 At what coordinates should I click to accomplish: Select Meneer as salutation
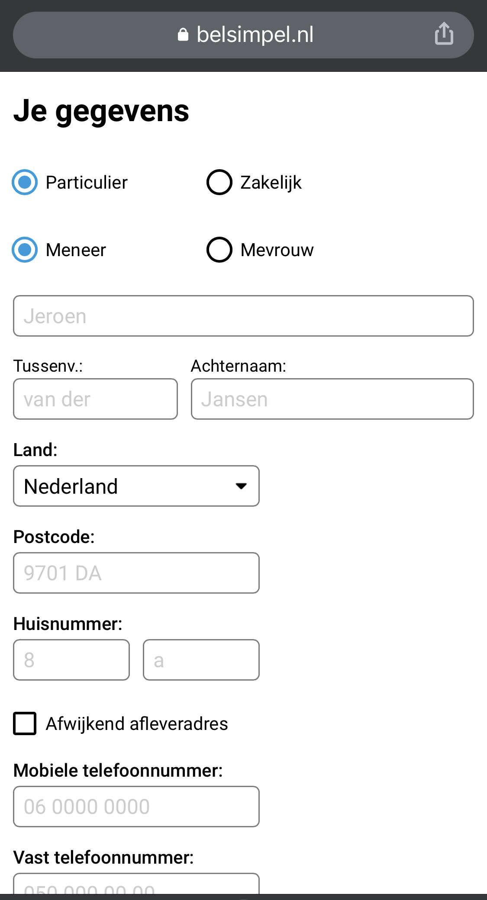click(x=25, y=250)
